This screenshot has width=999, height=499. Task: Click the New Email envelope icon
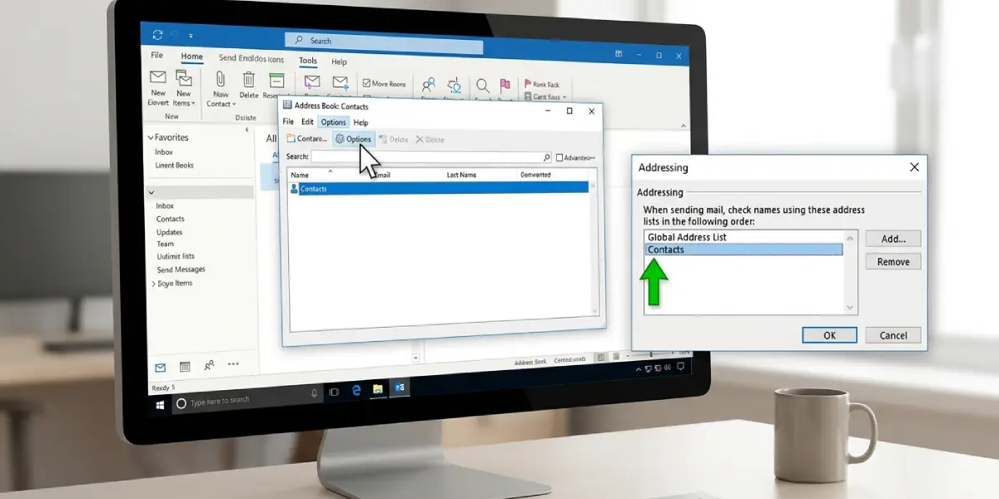[x=158, y=78]
